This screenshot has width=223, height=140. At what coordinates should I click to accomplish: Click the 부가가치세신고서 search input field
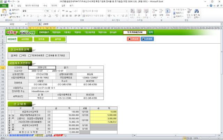(135, 32)
